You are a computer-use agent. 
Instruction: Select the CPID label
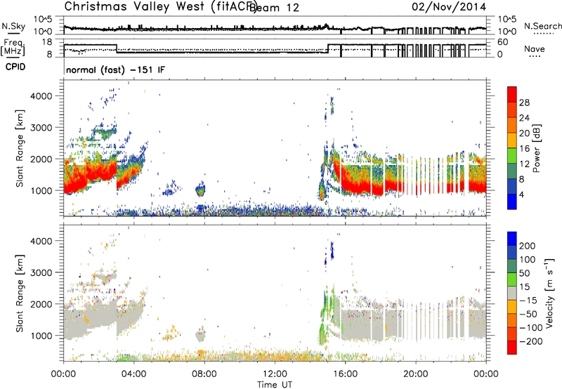(15, 67)
